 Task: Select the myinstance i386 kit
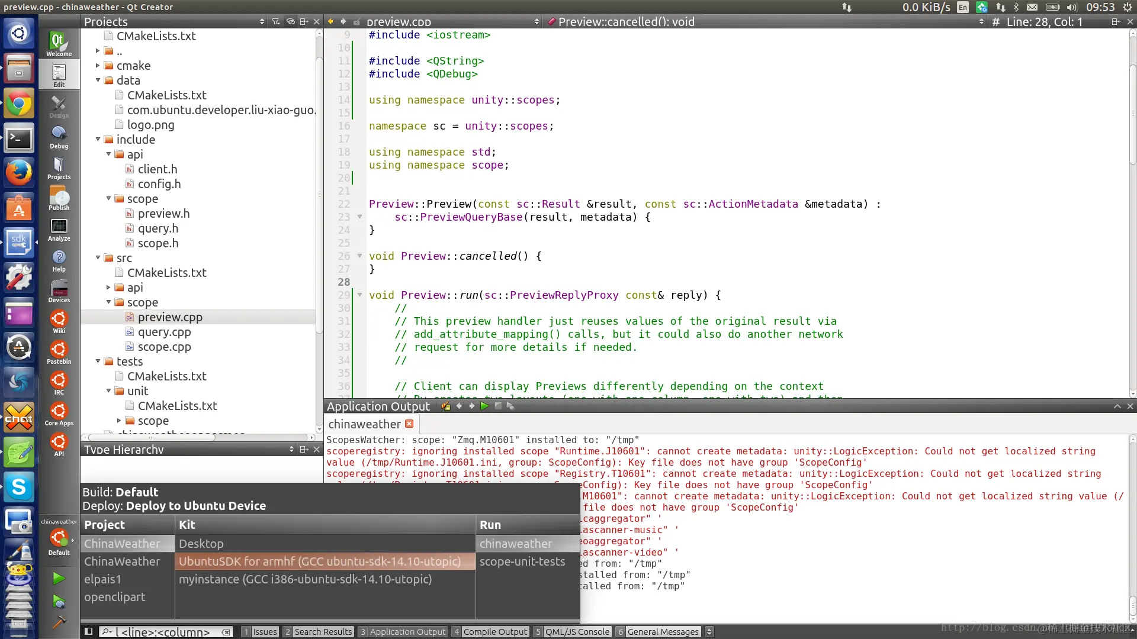pyautogui.click(x=305, y=579)
